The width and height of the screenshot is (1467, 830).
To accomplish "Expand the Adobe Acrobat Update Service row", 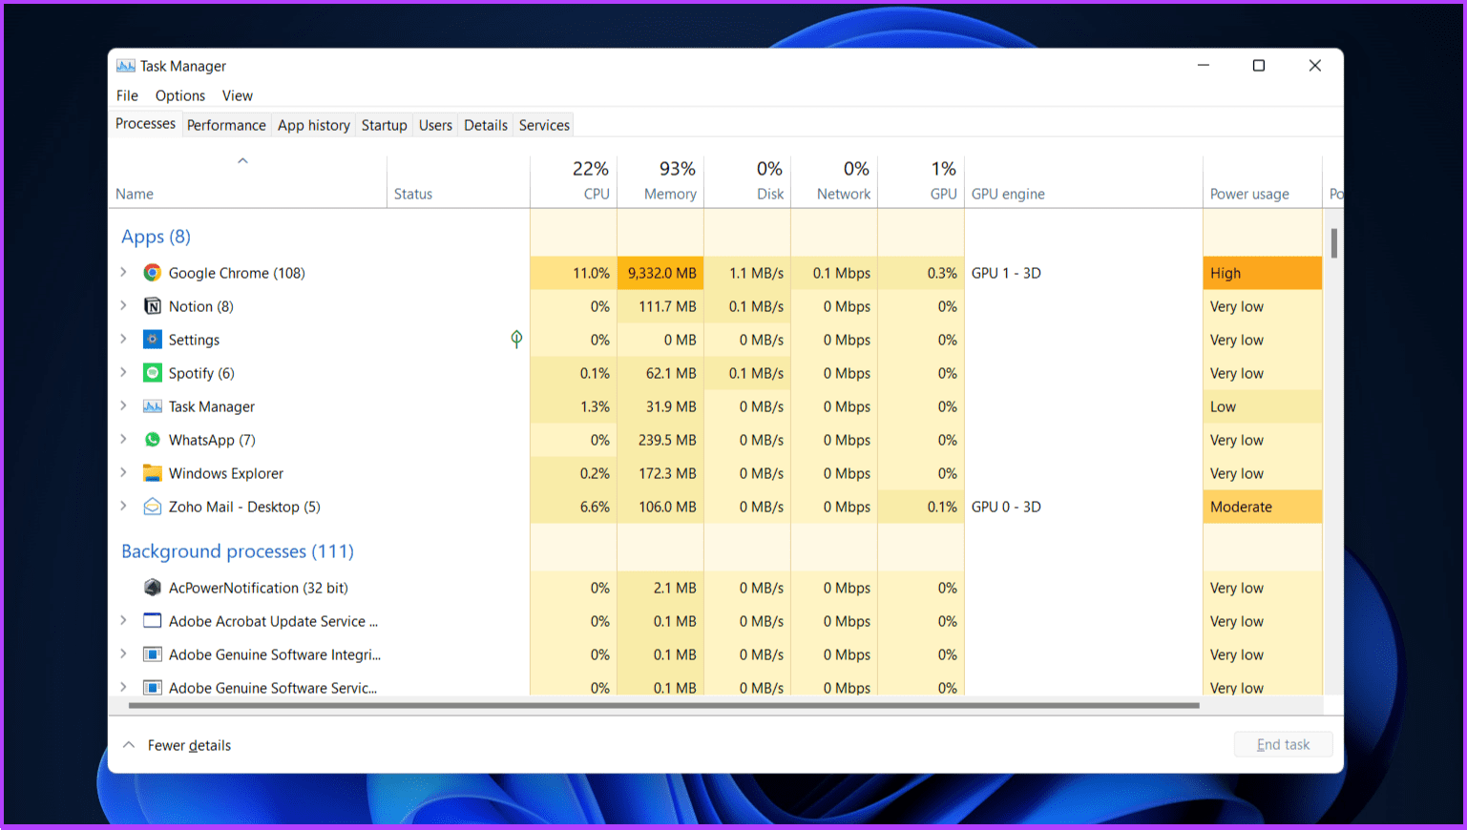I will pyautogui.click(x=124, y=621).
